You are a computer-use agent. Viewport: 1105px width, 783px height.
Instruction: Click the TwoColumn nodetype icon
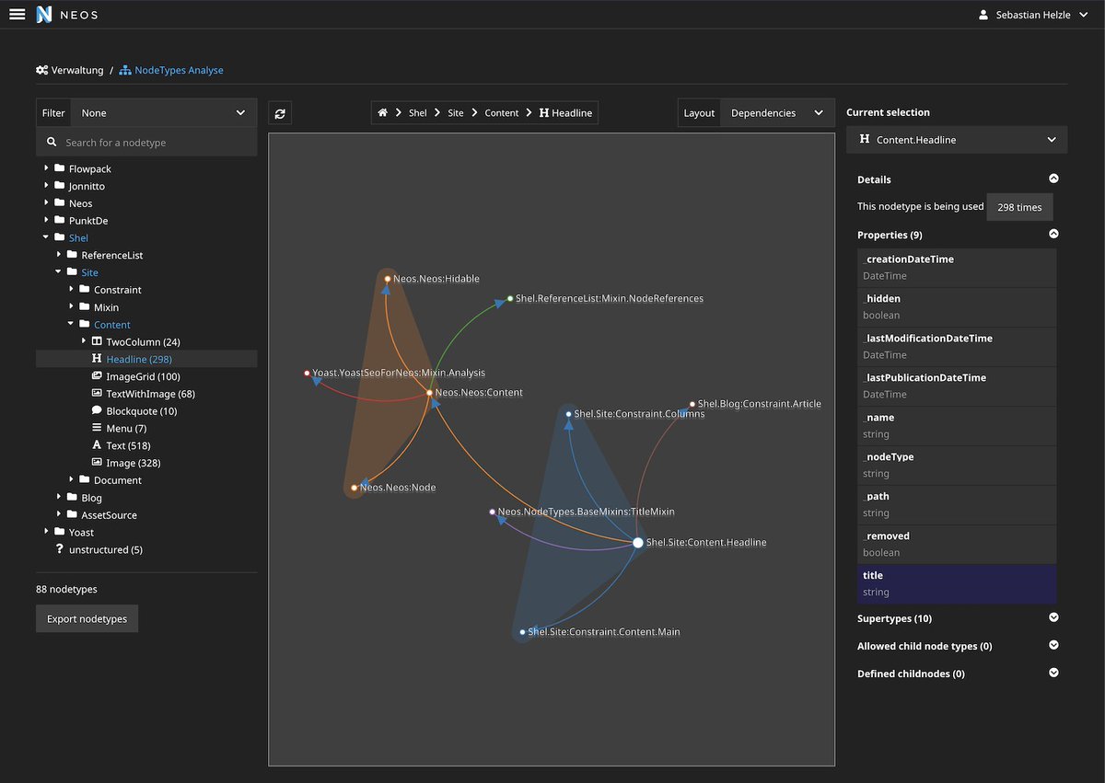tap(97, 341)
